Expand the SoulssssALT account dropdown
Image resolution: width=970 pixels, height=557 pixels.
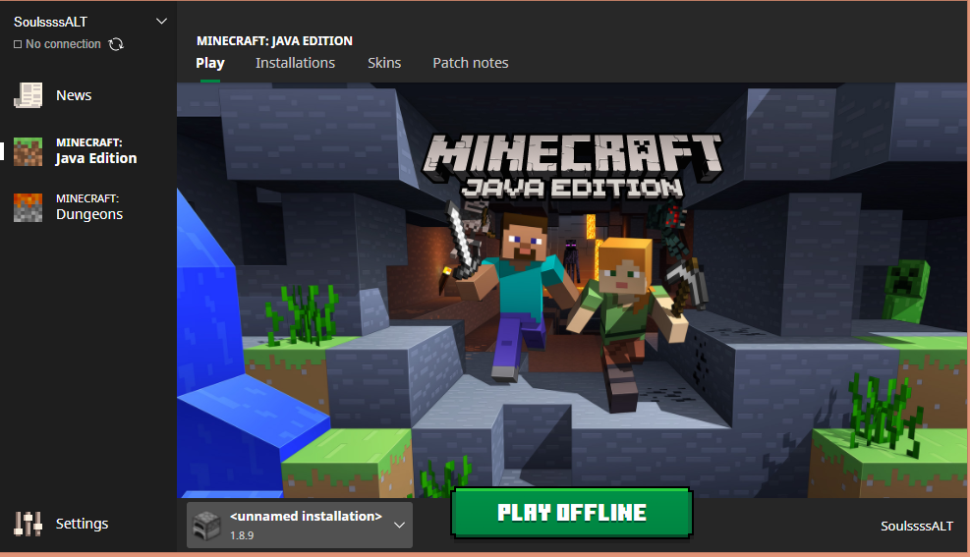coord(161,22)
